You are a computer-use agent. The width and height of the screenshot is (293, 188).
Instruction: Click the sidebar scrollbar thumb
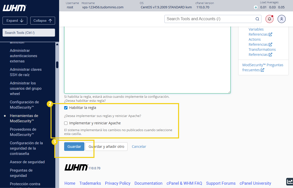tap(57, 65)
